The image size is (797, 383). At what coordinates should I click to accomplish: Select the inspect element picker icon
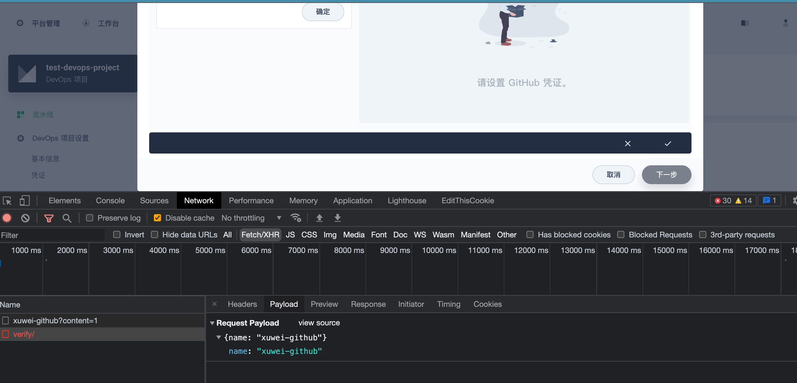[x=7, y=201]
